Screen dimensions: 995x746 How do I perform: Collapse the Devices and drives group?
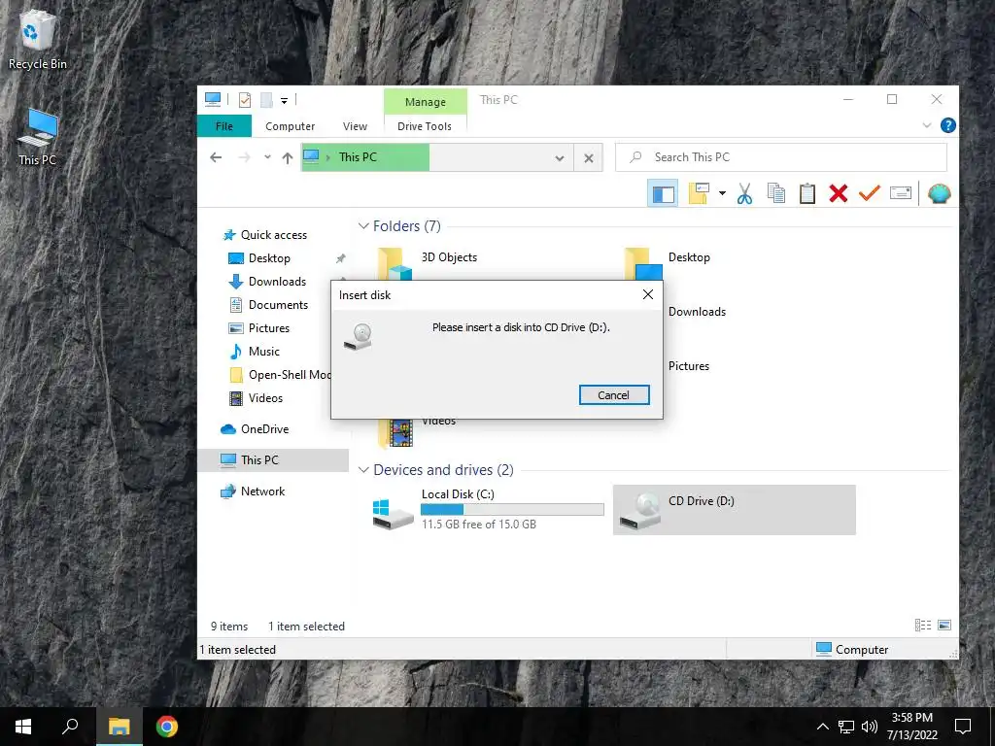(363, 470)
